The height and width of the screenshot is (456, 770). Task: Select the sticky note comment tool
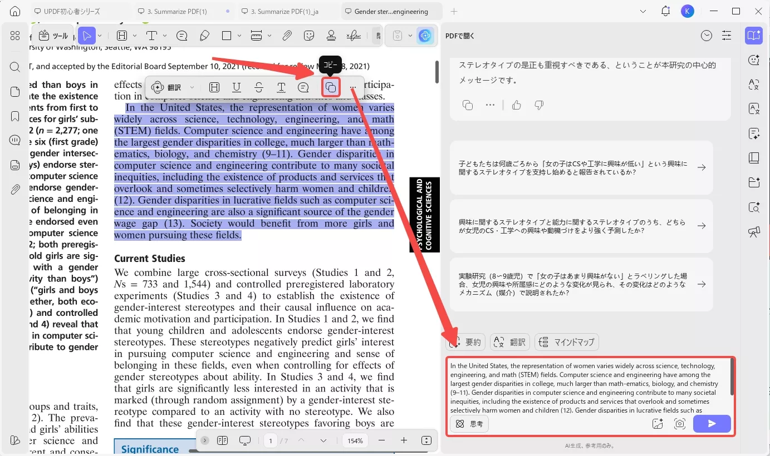pyautogui.click(x=182, y=36)
